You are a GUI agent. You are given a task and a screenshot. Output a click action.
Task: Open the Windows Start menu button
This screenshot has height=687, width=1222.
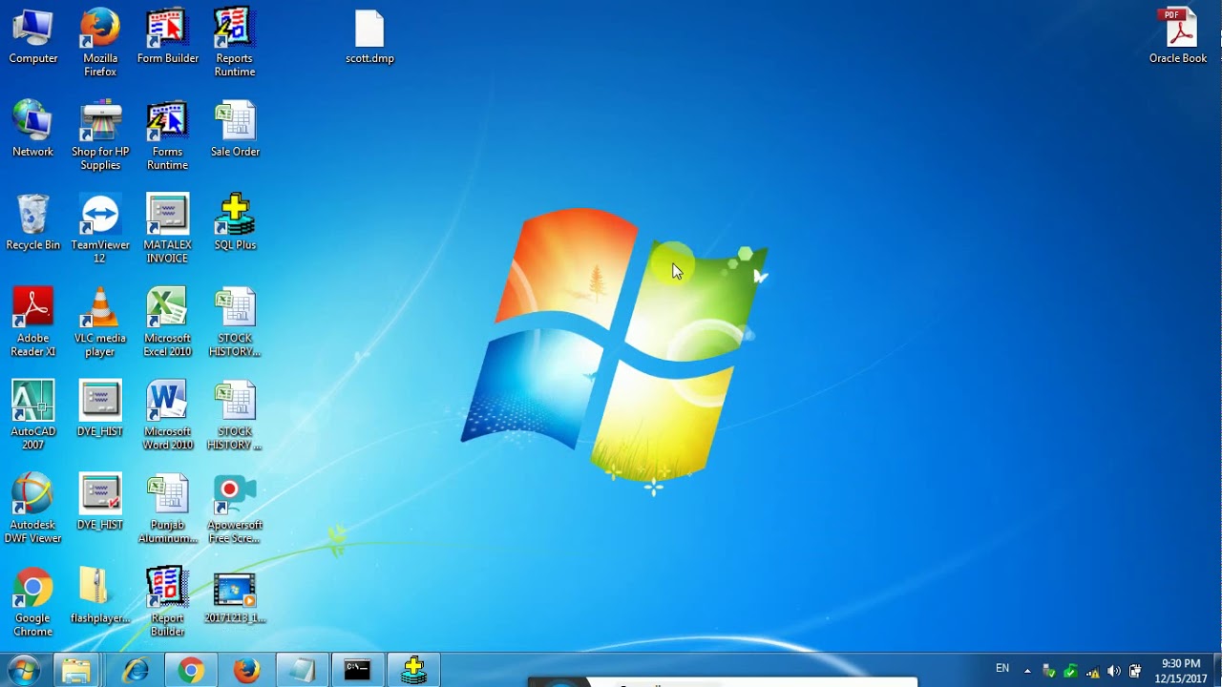[23, 671]
